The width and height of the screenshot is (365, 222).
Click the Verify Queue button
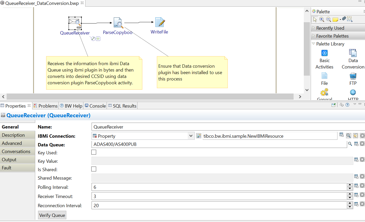[x=52, y=215]
